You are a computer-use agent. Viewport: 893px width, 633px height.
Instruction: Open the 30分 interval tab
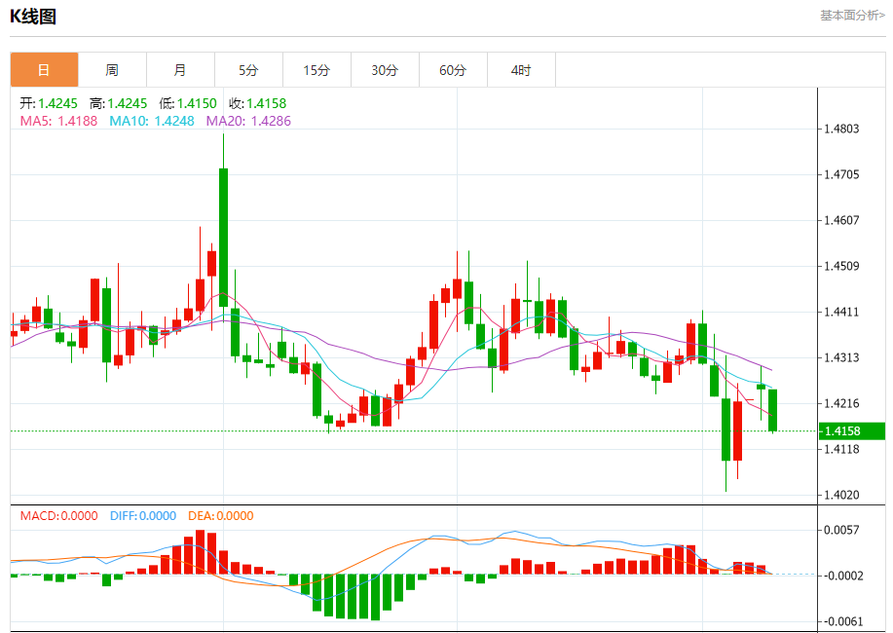click(x=385, y=70)
